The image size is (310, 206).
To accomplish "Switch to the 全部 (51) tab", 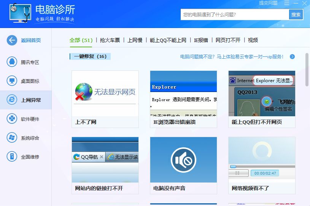I will (81, 40).
